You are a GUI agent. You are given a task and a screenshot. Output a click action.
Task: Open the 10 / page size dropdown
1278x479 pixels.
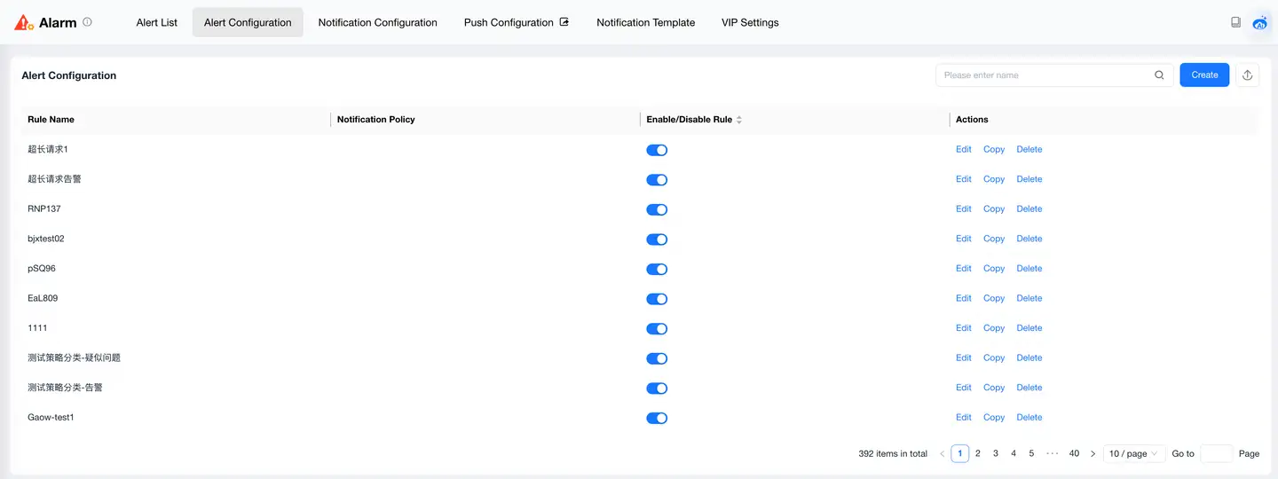(1134, 454)
